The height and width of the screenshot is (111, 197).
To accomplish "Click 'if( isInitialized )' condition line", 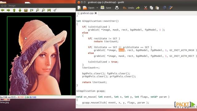I will click(96, 27).
